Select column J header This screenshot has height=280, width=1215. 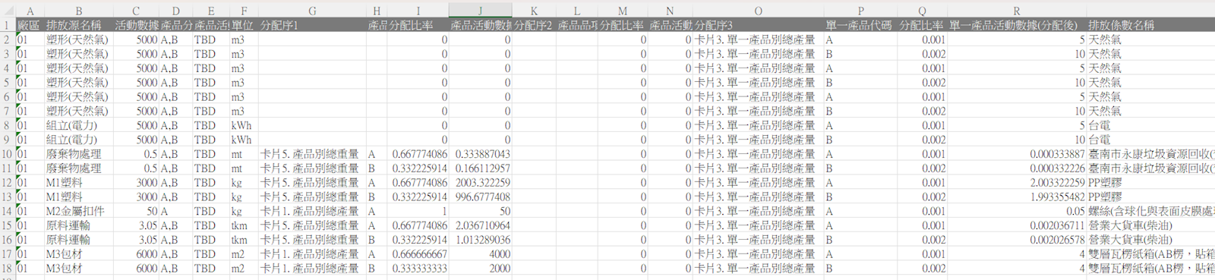click(480, 11)
